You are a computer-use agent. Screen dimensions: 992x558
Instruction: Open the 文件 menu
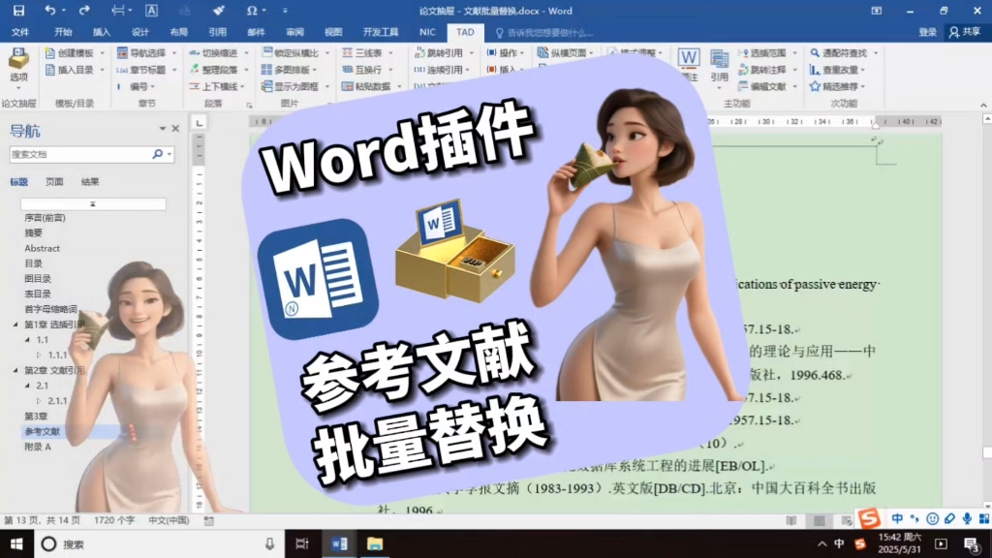[19, 31]
